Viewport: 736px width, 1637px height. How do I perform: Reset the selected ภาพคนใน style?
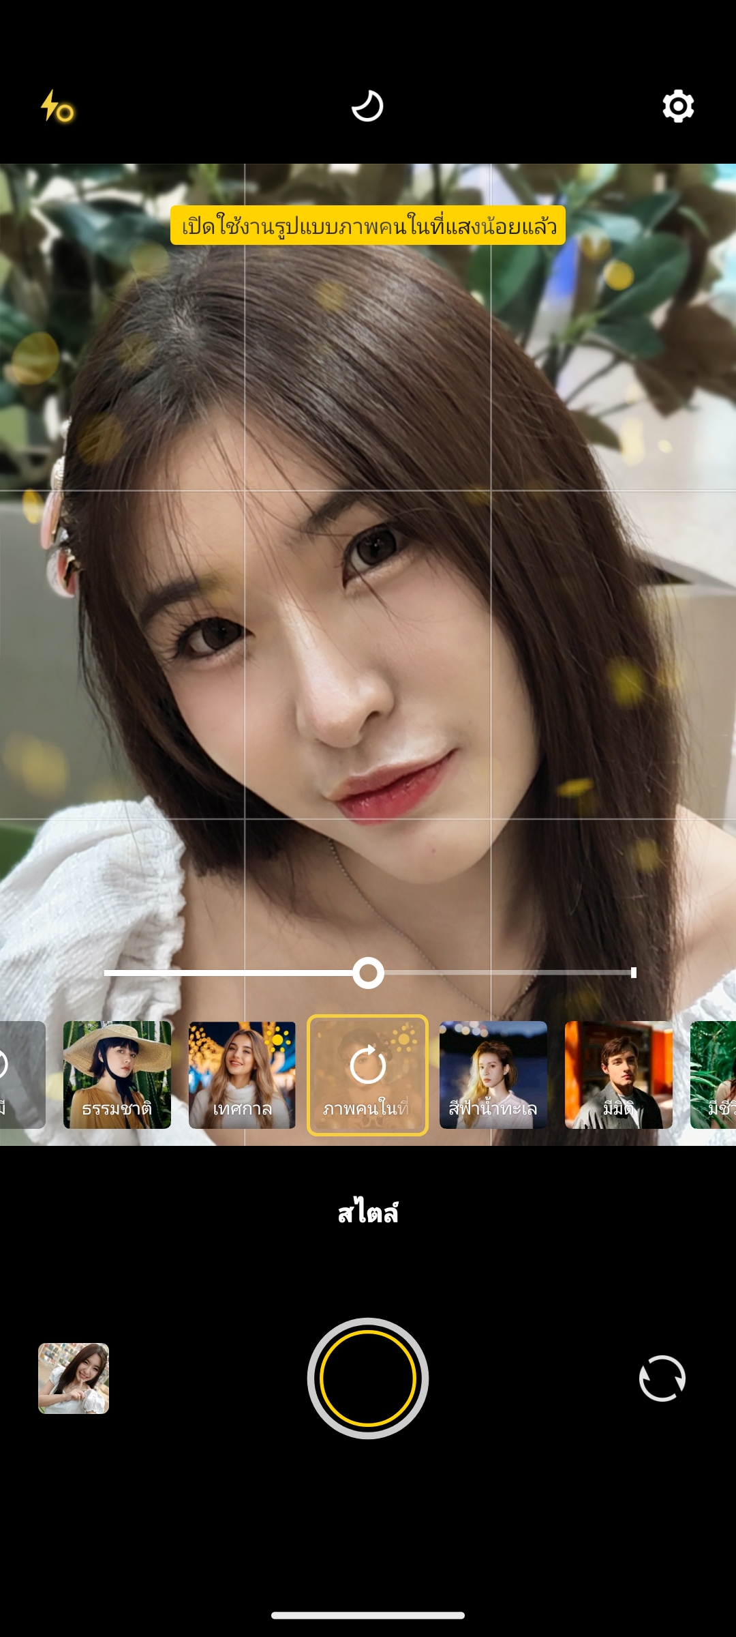coord(368,1075)
